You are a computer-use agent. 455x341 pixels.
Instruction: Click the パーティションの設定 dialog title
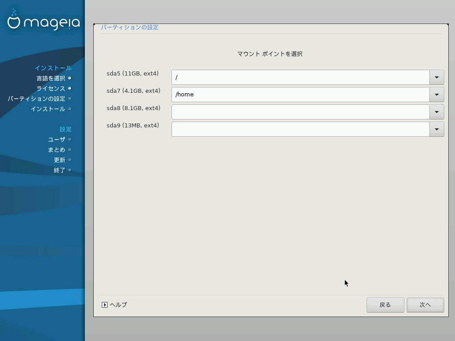click(x=130, y=27)
